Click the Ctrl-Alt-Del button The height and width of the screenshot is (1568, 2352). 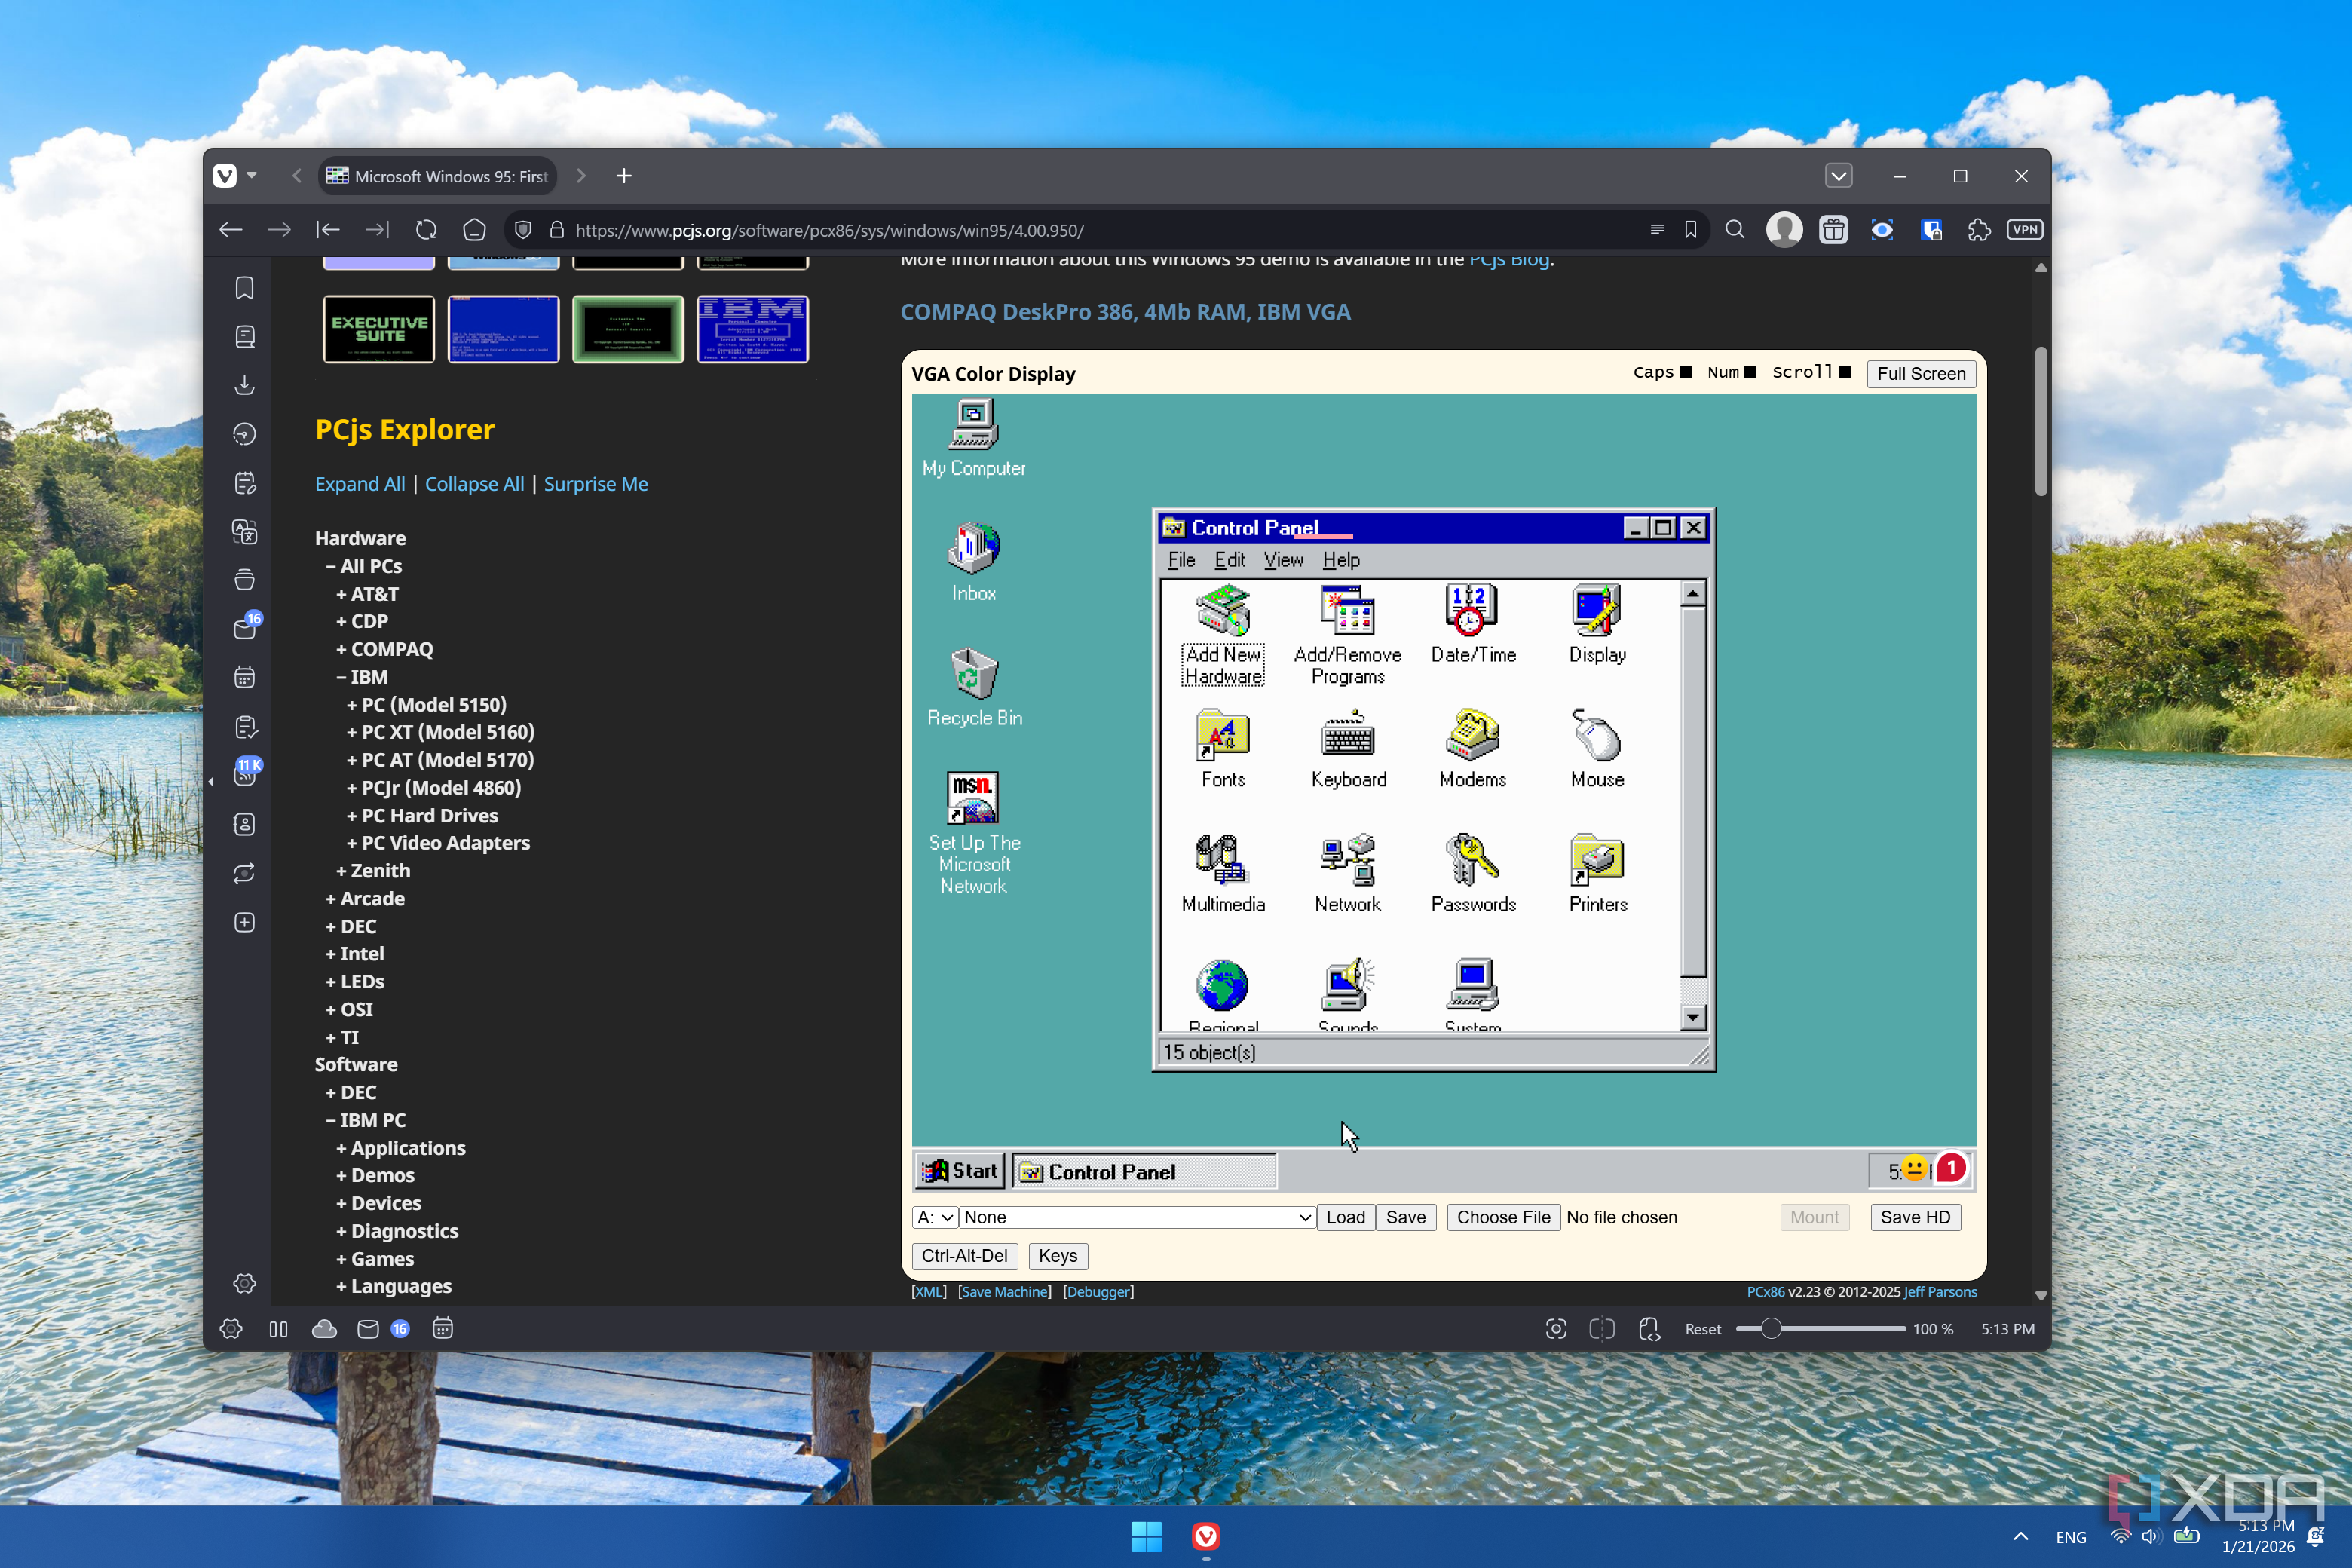coord(964,1256)
